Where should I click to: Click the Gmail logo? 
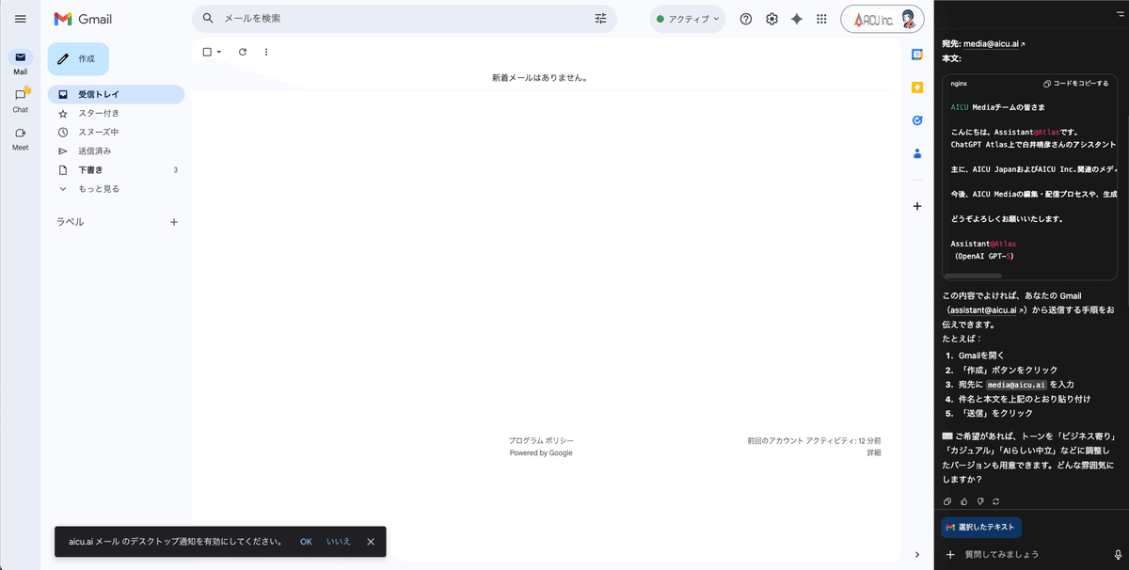[x=84, y=19]
